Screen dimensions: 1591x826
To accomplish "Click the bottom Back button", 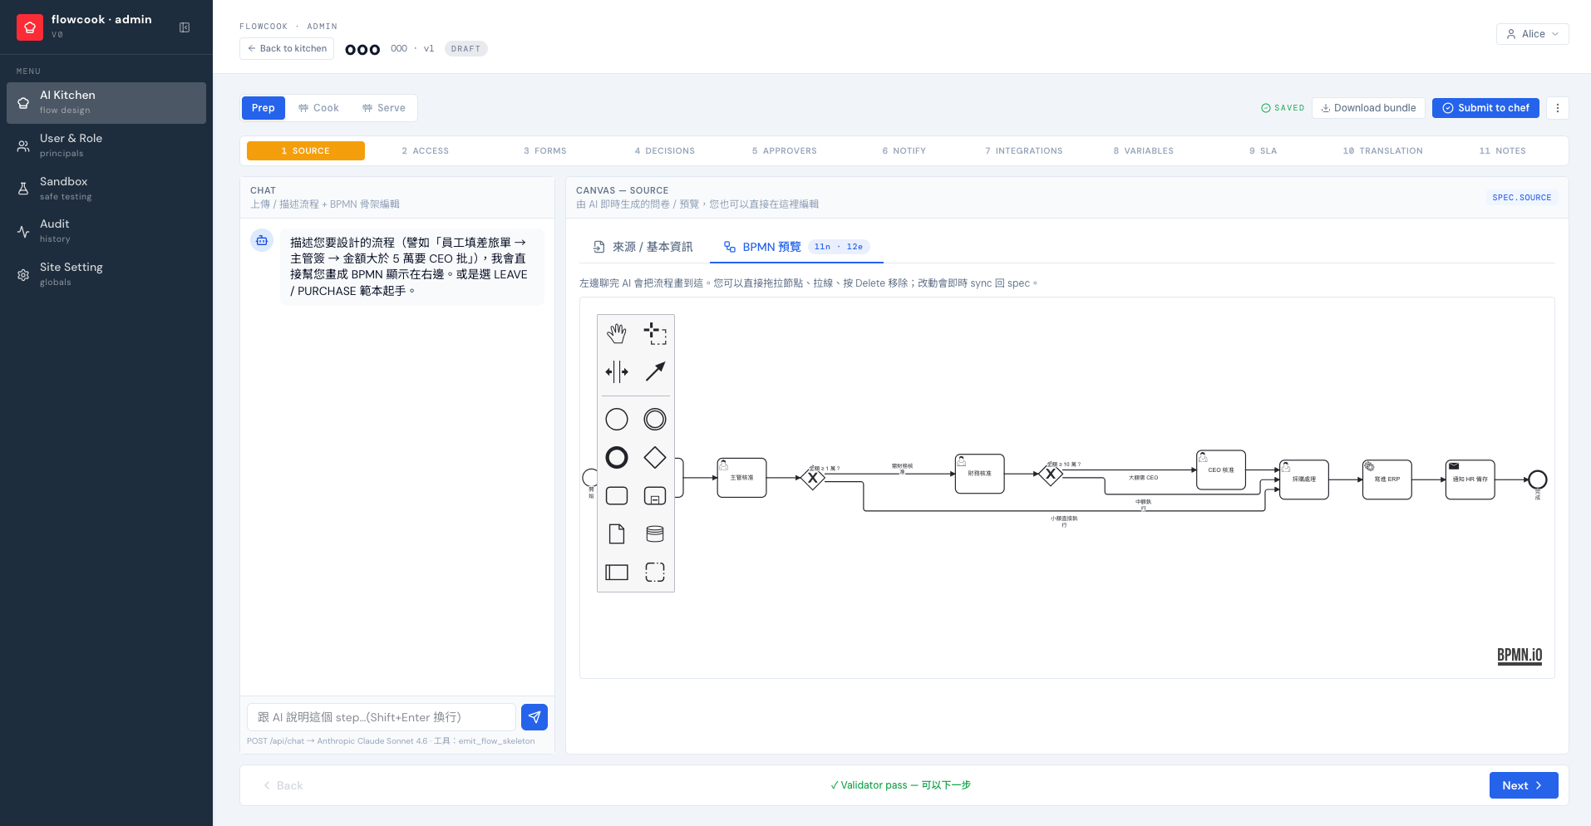I will point(283,785).
